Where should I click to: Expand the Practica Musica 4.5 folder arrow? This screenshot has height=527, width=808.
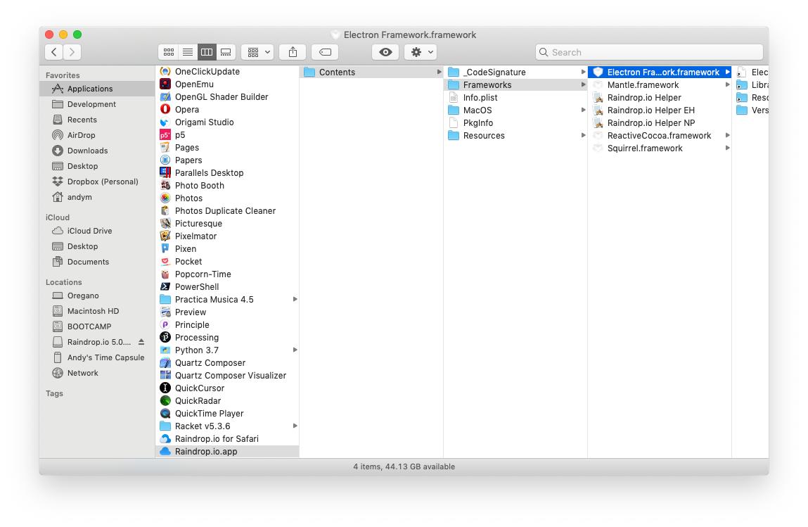295,300
